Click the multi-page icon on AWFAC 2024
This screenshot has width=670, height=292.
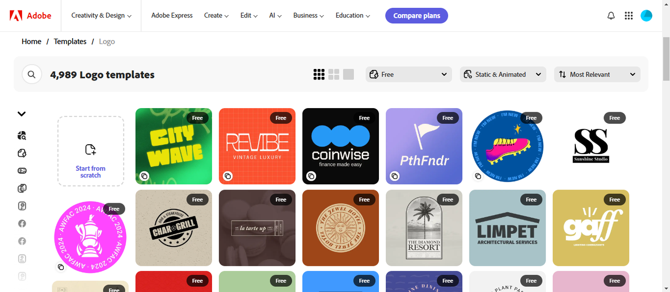[61, 267]
